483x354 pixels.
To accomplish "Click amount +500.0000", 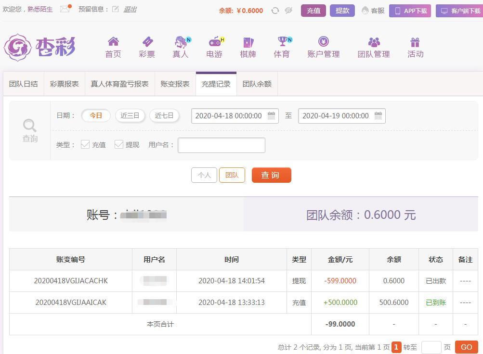I will tap(340, 303).
